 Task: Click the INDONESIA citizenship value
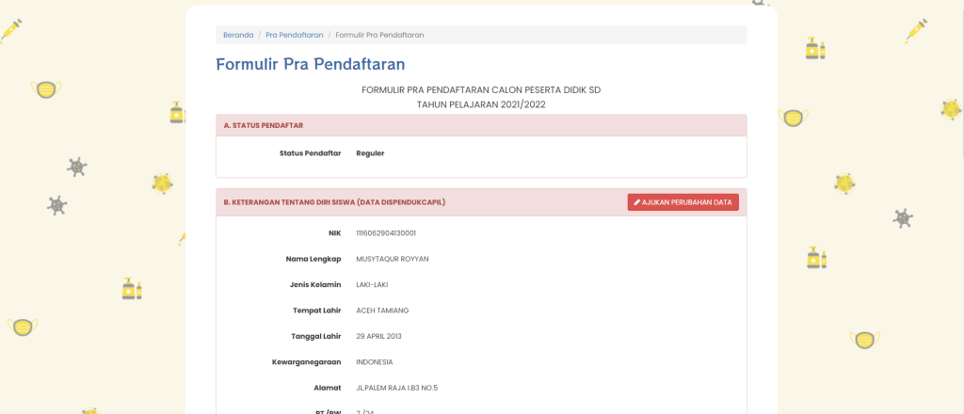(x=375, y=362)
